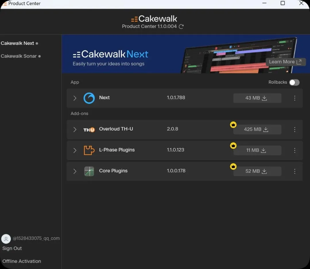Click the Core Plugins name label
This screenshot has height=269, width=310.
point(113,171)
